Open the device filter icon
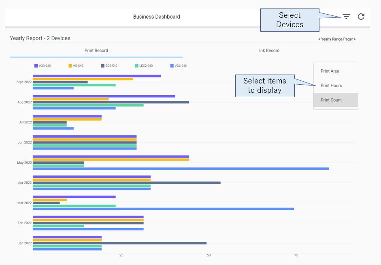The image size is (381, 265). pos(346,17)
